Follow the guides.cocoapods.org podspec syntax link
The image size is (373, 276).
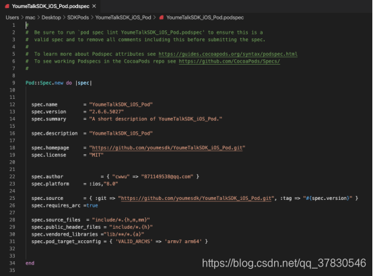pyautogui.click(x=228, y=54)
